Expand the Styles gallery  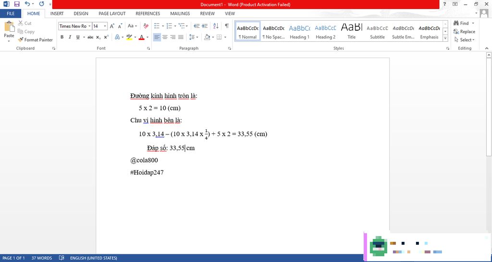(445, 38)
